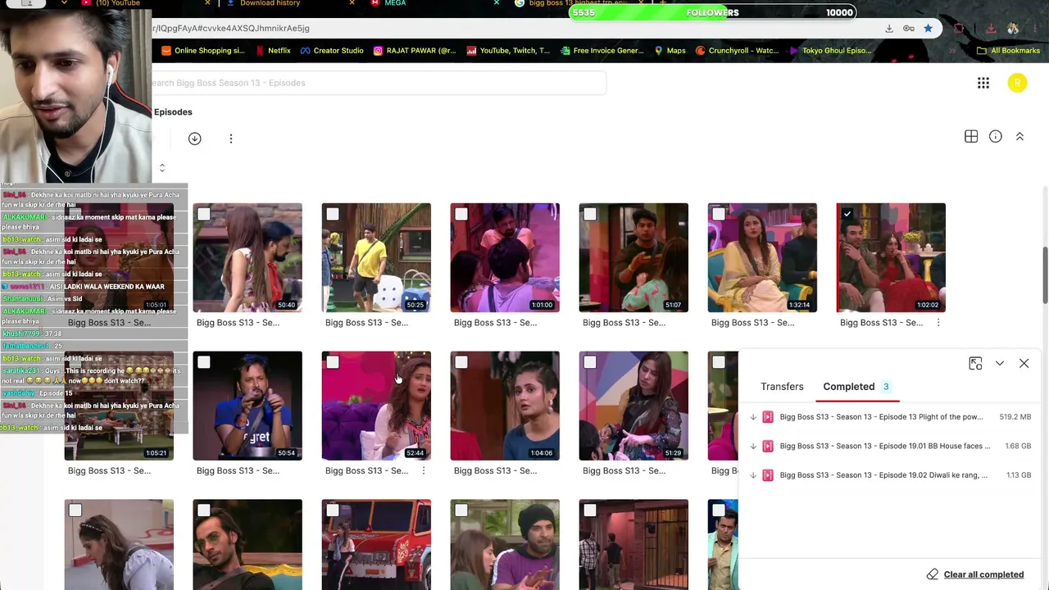Tick the checkbox on the 51:07 video

click(x=590, y=215)
